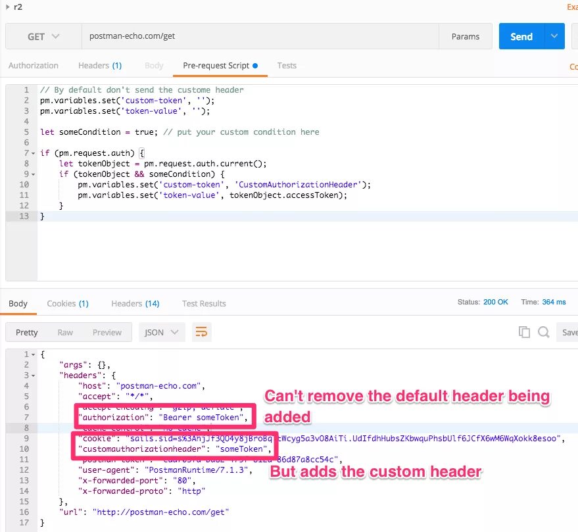Open the Pre-request Script tab

click(x=220, y=66)
